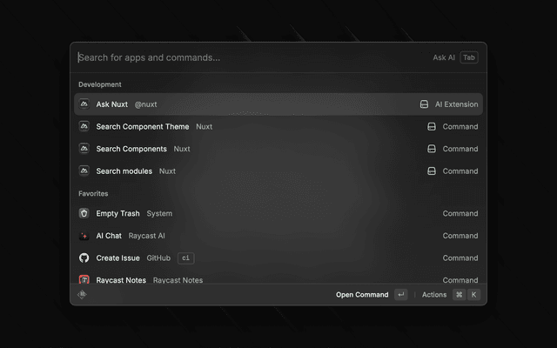The height and width of the screenshot is (348, 557).
Task: Click the Nuxt icon beside Search modules
Action: point(84,171)
